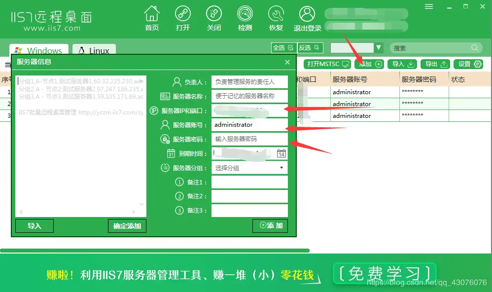Click the 免费学习 free learning link
492x292 pixels.
click(x=385, y=274)
